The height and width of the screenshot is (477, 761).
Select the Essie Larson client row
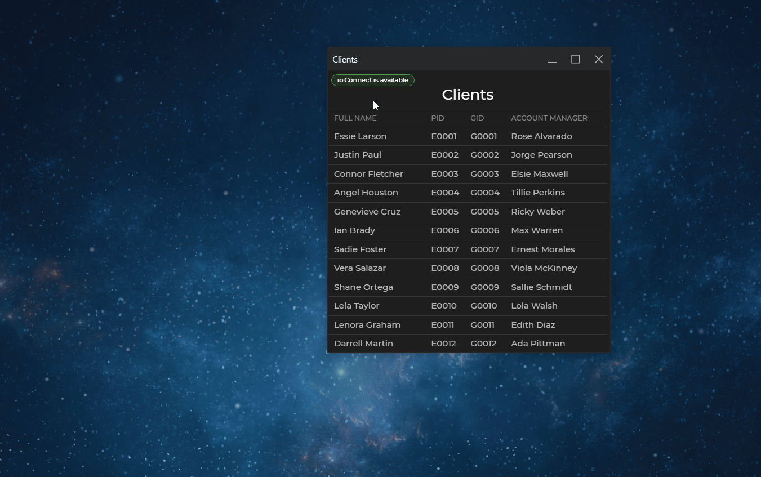pos(360,136)
